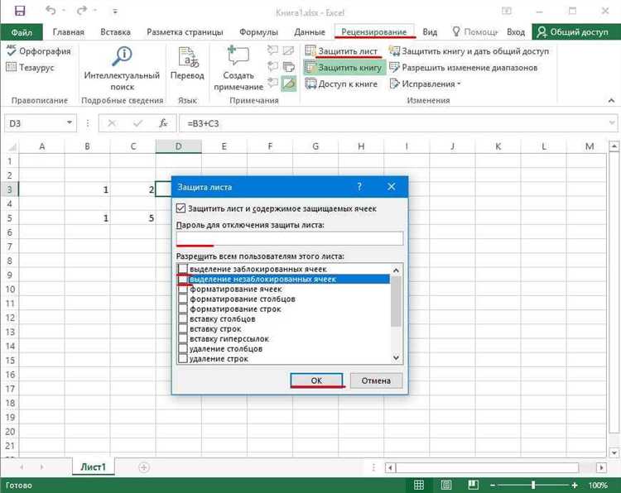Confirm the dialog with OK

pyautogui.click(x=316, y=381)
